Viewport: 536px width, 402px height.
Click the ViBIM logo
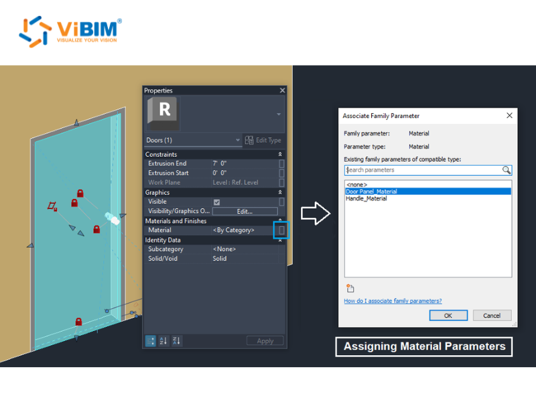(70, 31)
